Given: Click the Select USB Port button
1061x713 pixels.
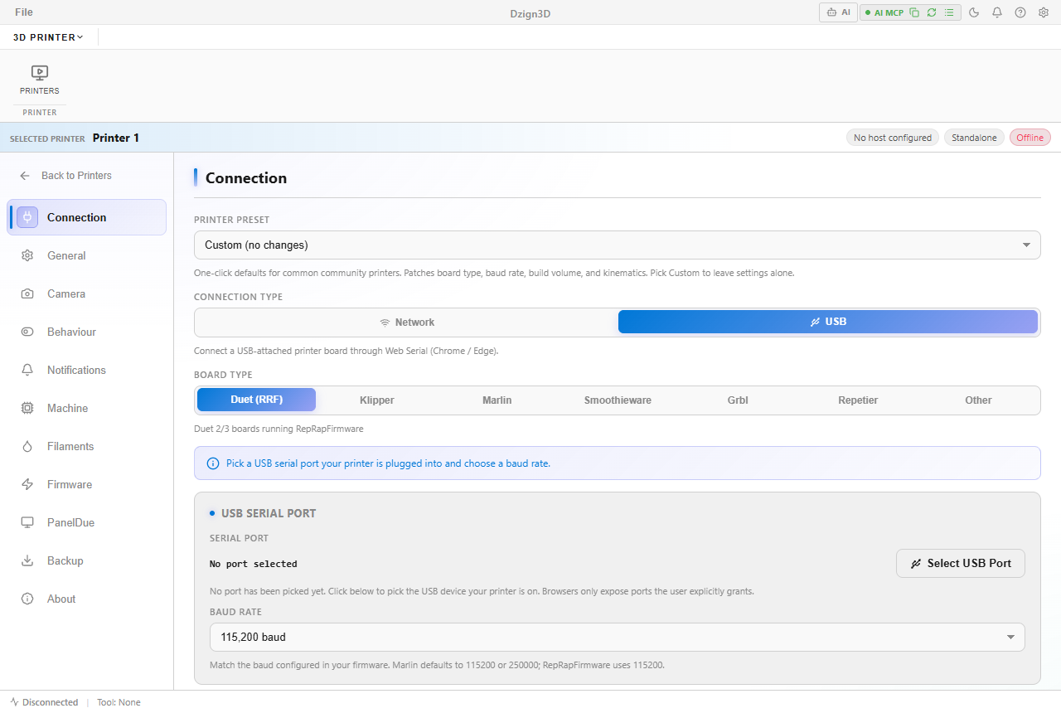Looking at the screenshot, I should [x=961, y=563].
